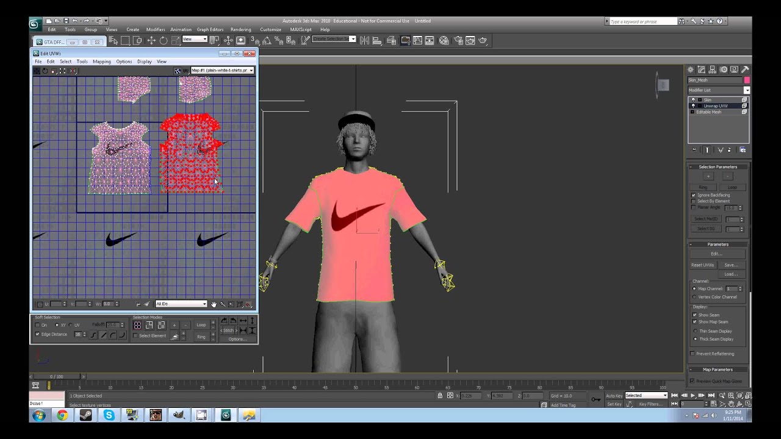Click the teapot Render icon
The image size is (781, 439).
tap(483, 40)
